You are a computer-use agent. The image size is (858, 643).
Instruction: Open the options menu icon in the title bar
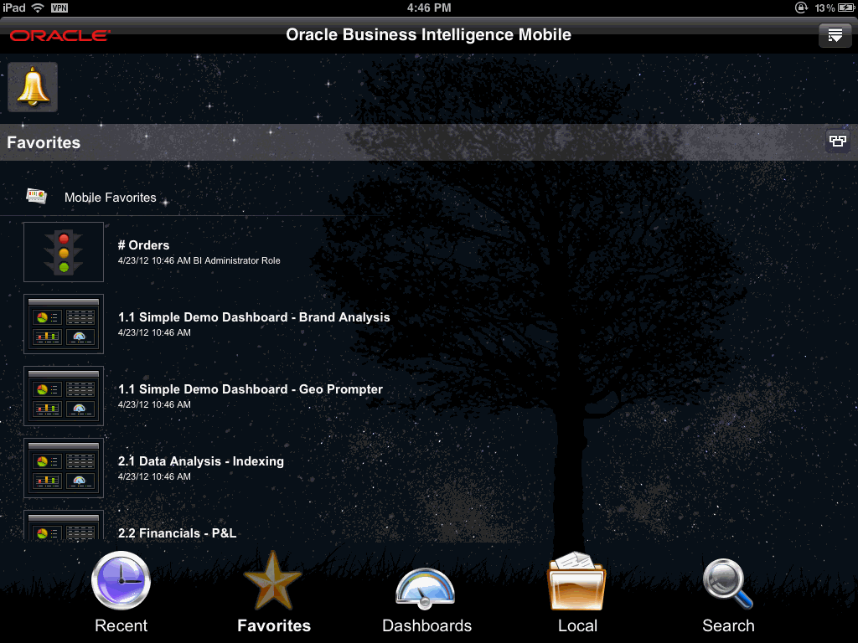(835, 35)
